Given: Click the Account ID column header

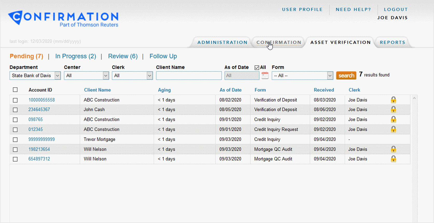Looking at the screenshot, I should coord(40,90).
